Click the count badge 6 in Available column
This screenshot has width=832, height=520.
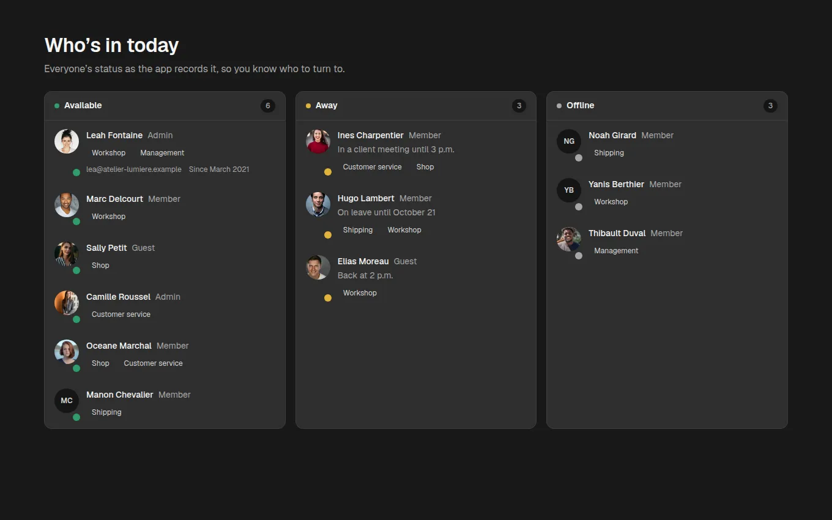[268, 106]
